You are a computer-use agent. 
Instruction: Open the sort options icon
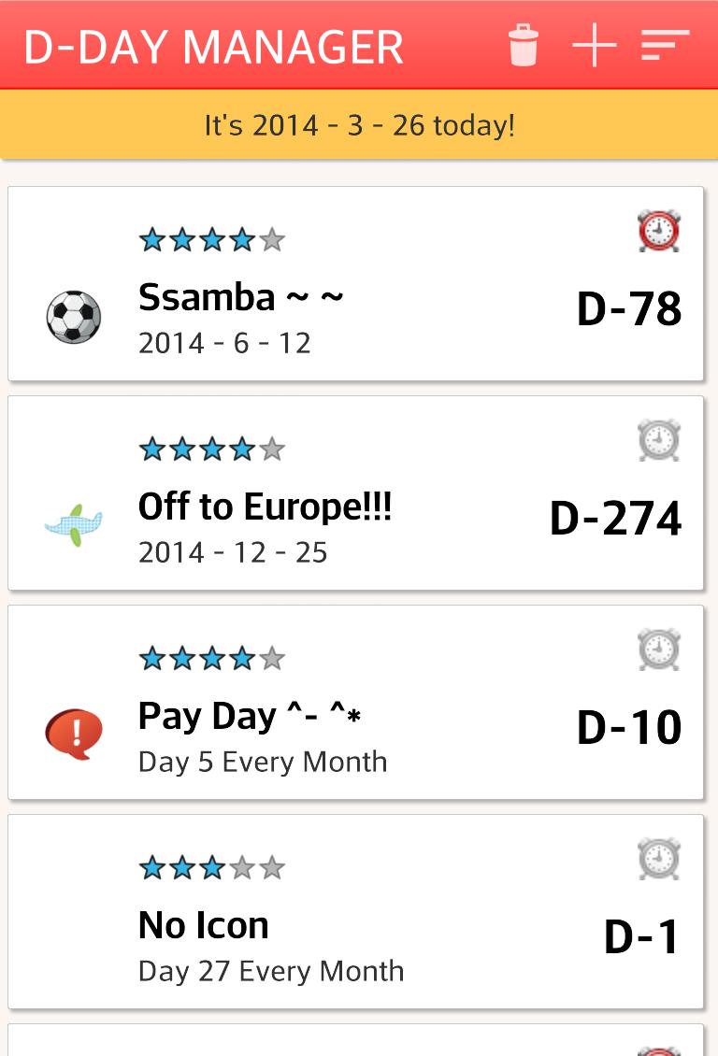click(665, 45)
